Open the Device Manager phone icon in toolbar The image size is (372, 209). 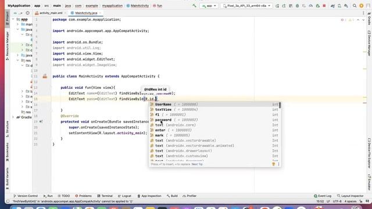pyautogui.click(x=339, y=6)
